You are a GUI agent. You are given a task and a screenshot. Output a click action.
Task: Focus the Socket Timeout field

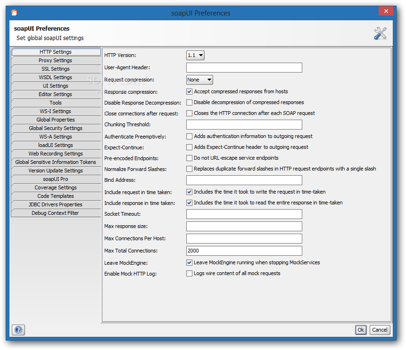pos(244,214)
